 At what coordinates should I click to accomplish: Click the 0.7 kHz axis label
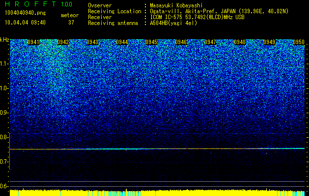pyautogui.click(x=4, y=162)
